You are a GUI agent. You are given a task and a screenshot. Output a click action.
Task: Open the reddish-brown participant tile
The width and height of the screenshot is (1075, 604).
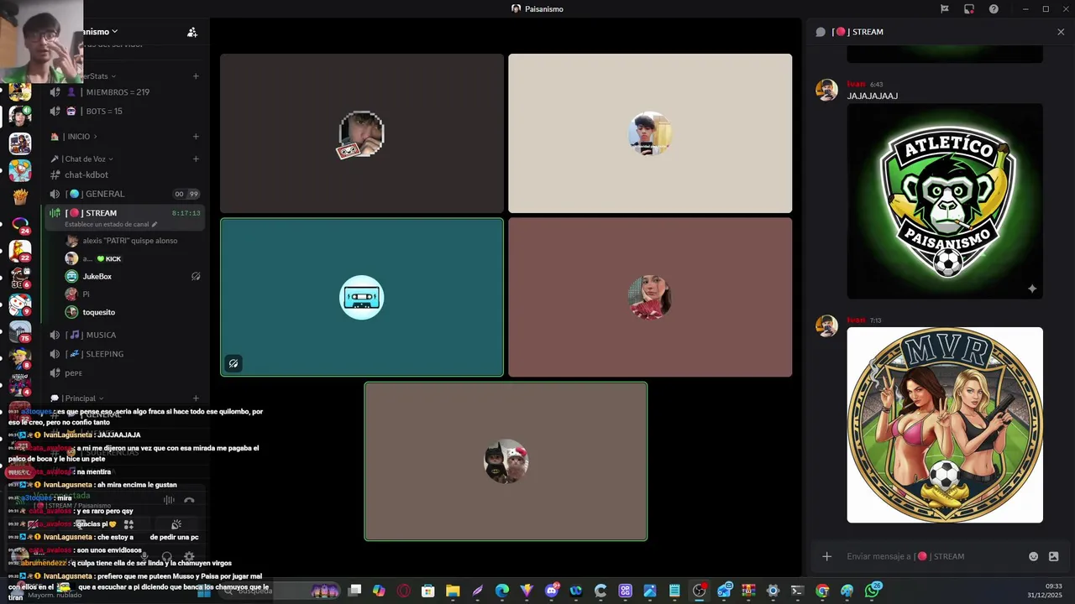pos(650,297)
